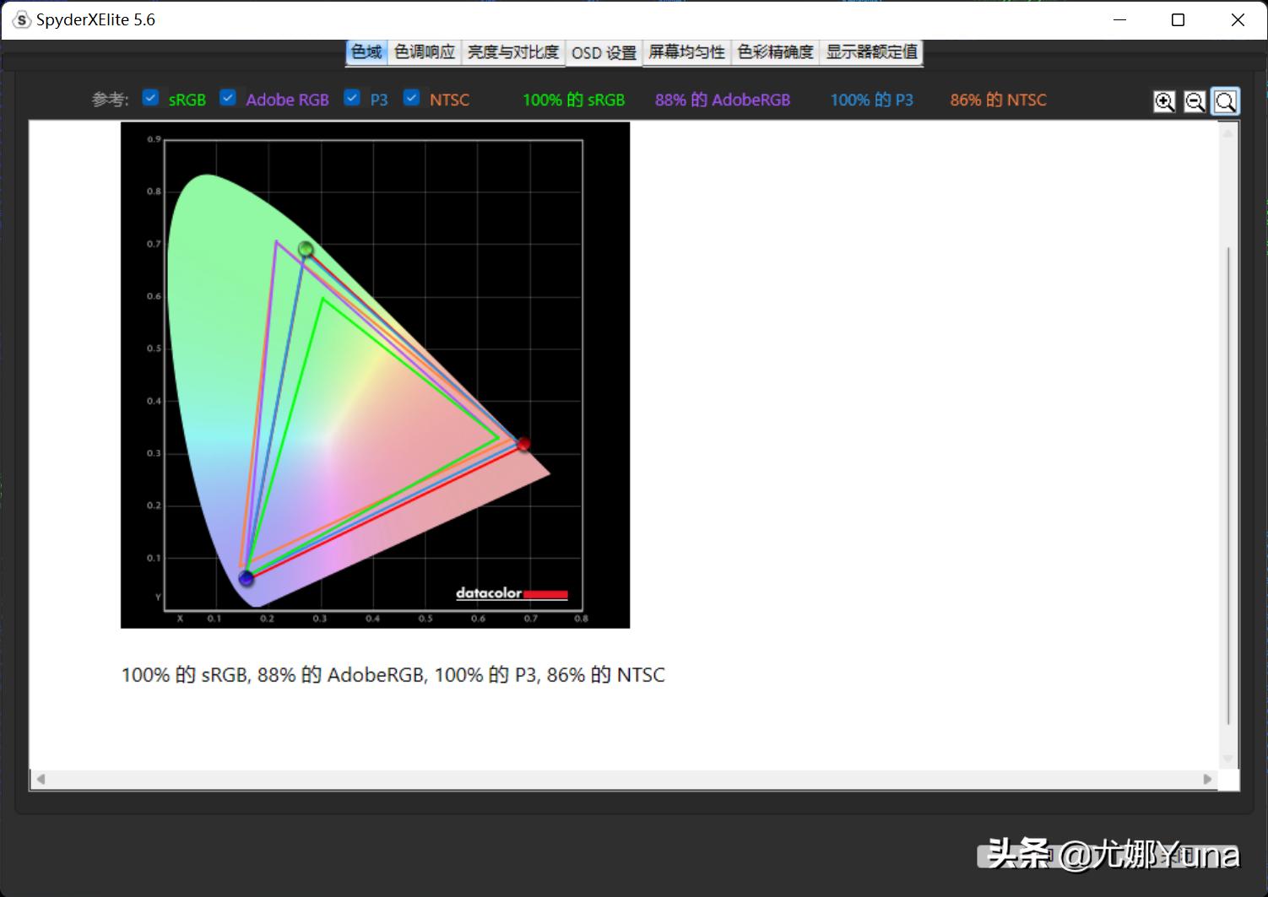Click the SpyderXElite app icon in title bar
Image resolution: width=1268 pixels, height=897 pixels.
point(22,20)
